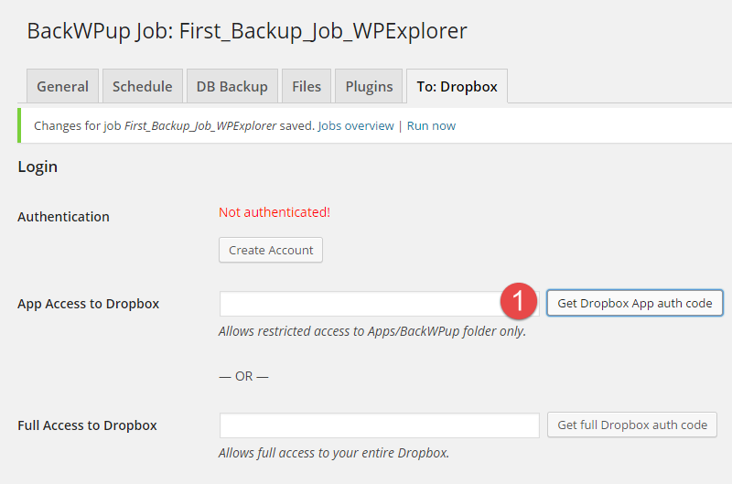Click the page title 'BackWPup Job: First_Backup_Job_WPExplorer'

coord(247,31)
